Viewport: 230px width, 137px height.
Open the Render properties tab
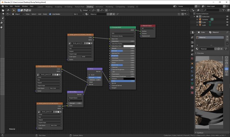[x=192, y=42]
